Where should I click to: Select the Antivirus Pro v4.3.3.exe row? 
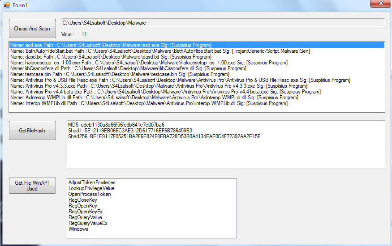[x=197, y=86]
